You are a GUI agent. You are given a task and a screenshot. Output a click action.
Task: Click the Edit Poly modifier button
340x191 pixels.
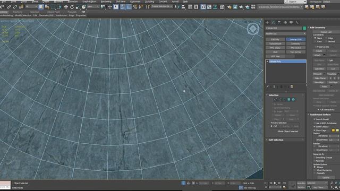tap(275, 39)
